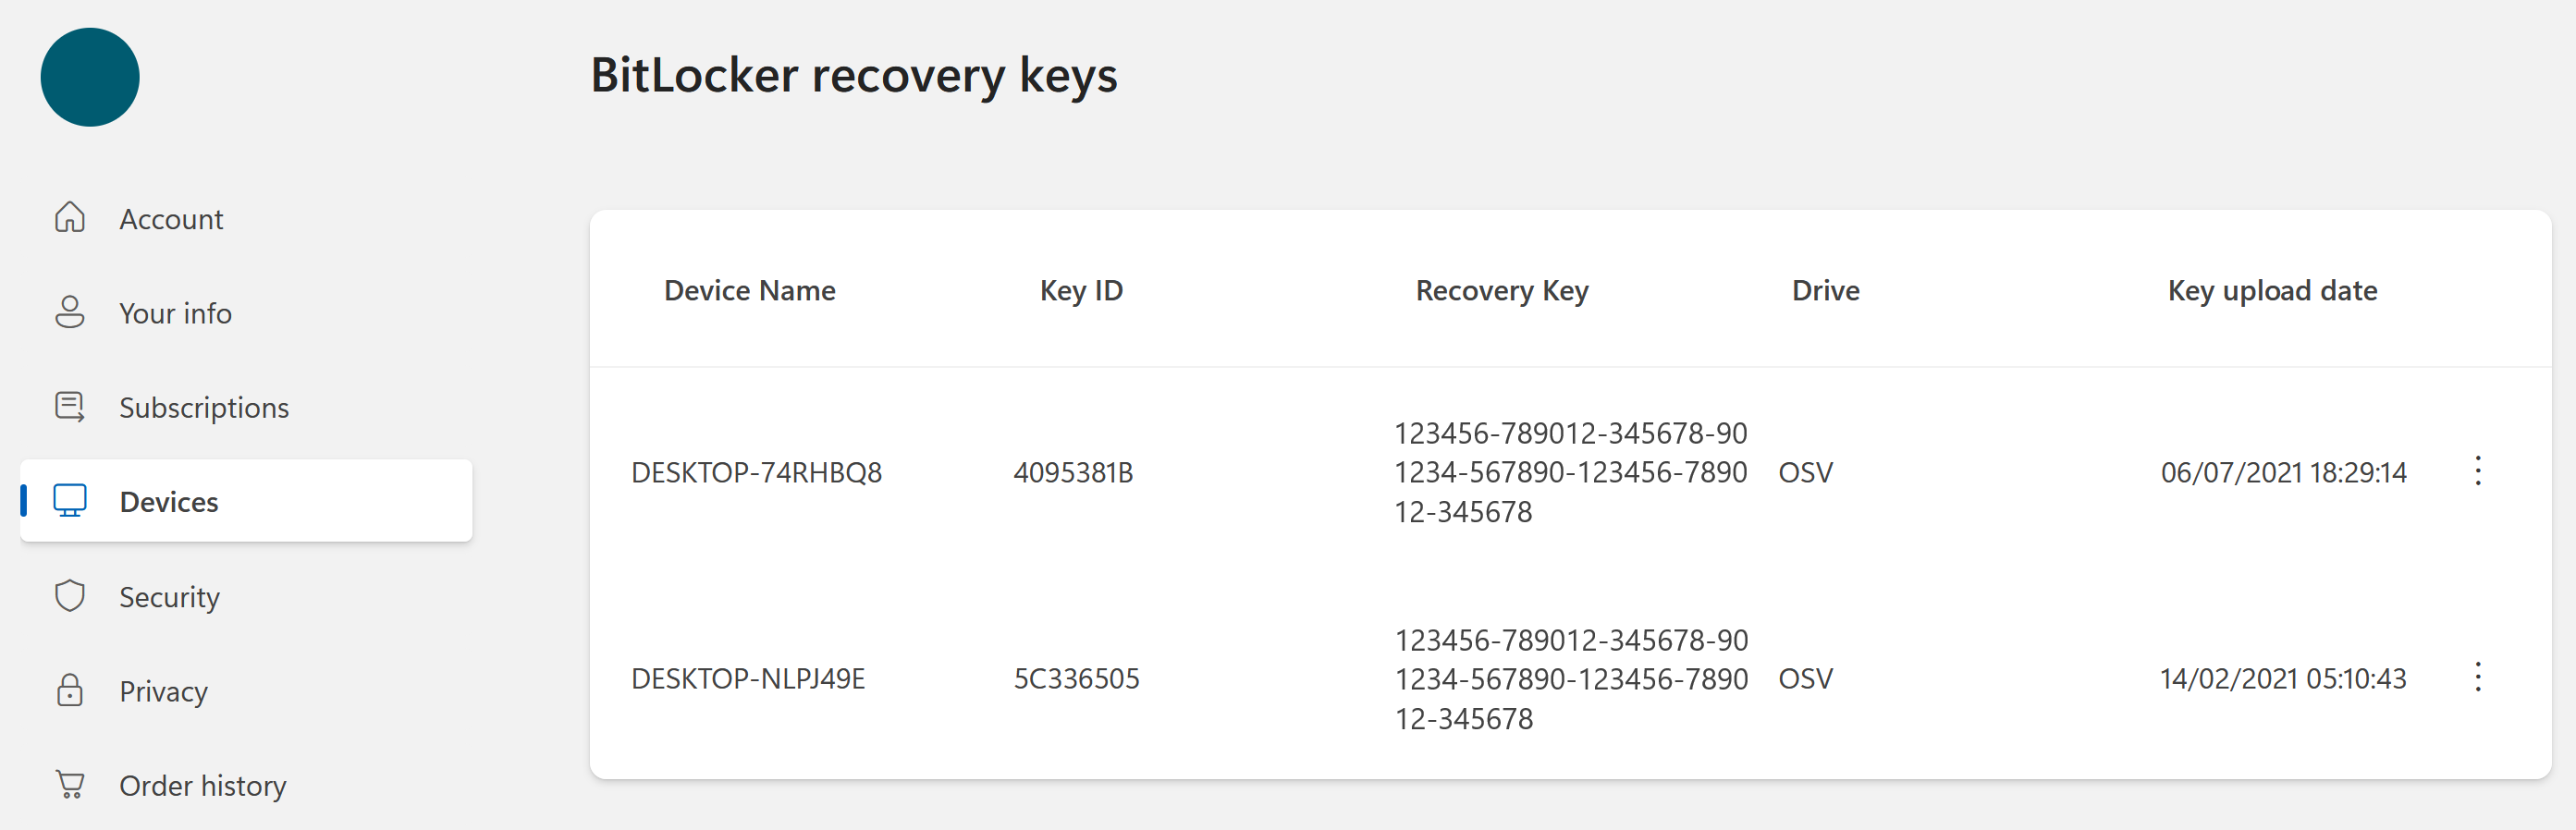This screenshot has height=830, width=2576.
Task: Open options menu for DESKTOP-74RHBQ8
Action: point(2479,472)
